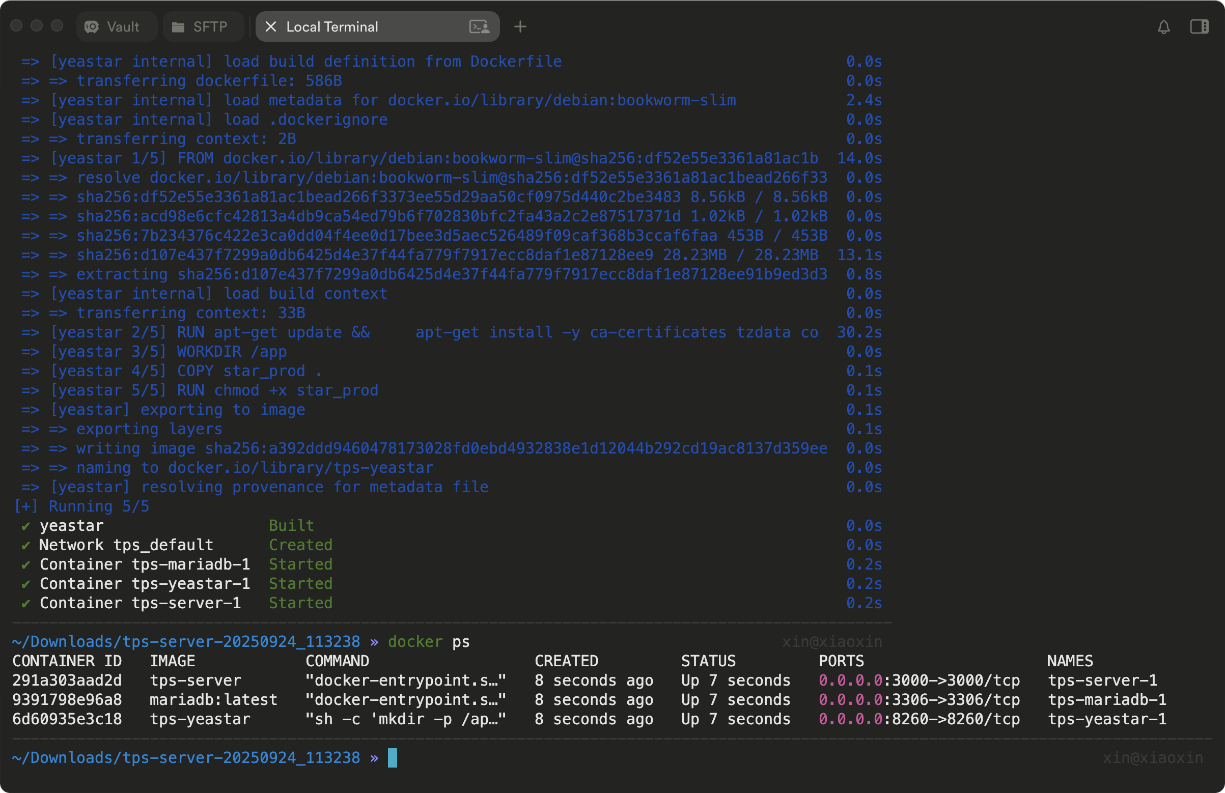This screenshot has width=1225, height=793.
Task: Close the Local Terminal tab
Action: point(271,27)
